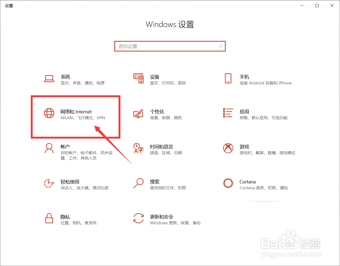Open 搜索 via the magnifier icon
Image resolution: width=340 pixels, height=266 pixels.
pos(138,184)
